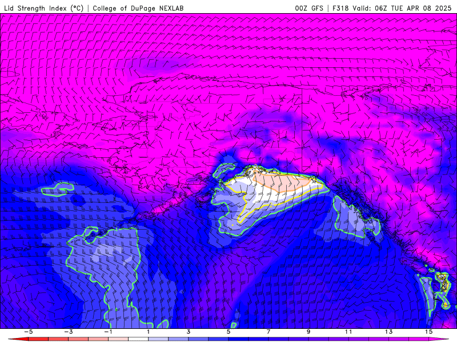Click the -1 tick label on the color scale
Viewport: 457px width, 342px height.
coord(109,332)
